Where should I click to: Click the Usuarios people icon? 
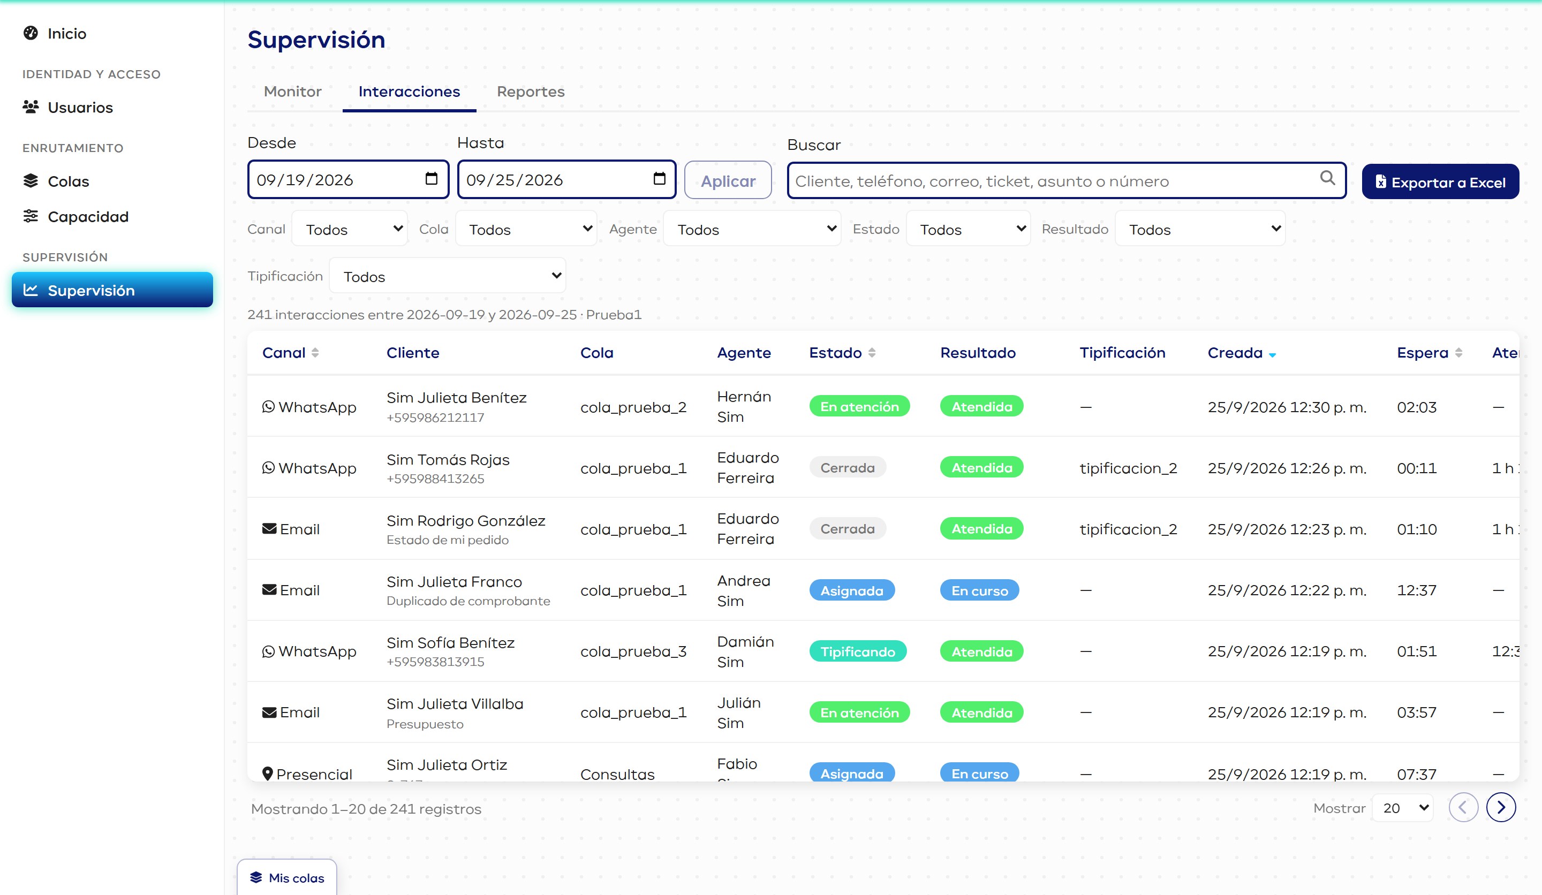(31, 107)
